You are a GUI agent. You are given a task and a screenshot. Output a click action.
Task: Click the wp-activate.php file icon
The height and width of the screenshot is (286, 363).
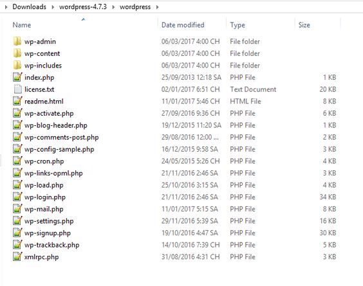click(17, 113)
